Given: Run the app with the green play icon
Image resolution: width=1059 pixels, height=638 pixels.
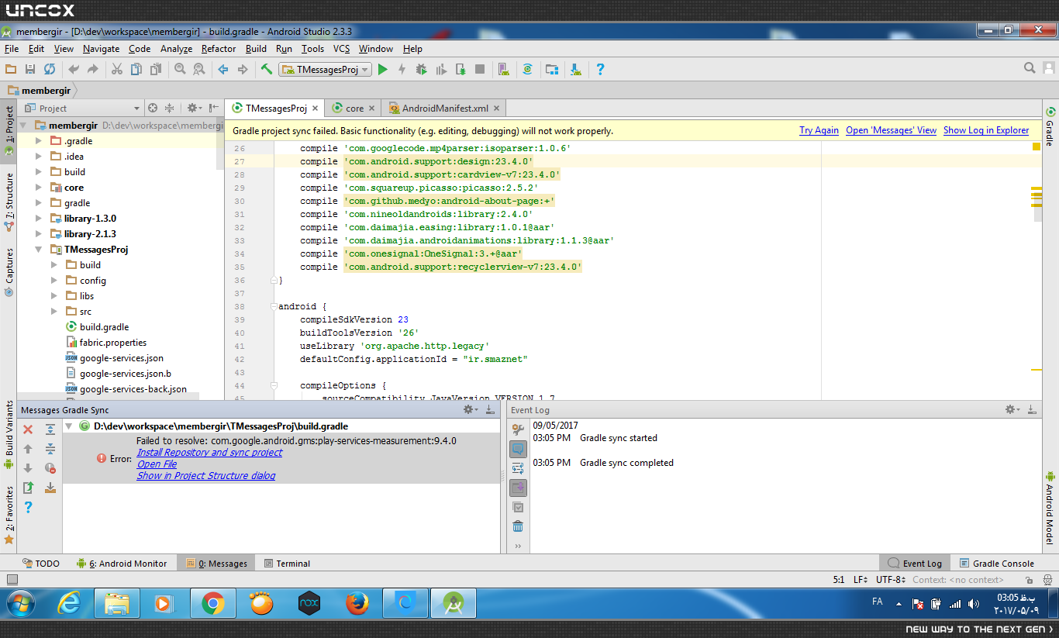Looking at the screenshot, I should point(382,69).
